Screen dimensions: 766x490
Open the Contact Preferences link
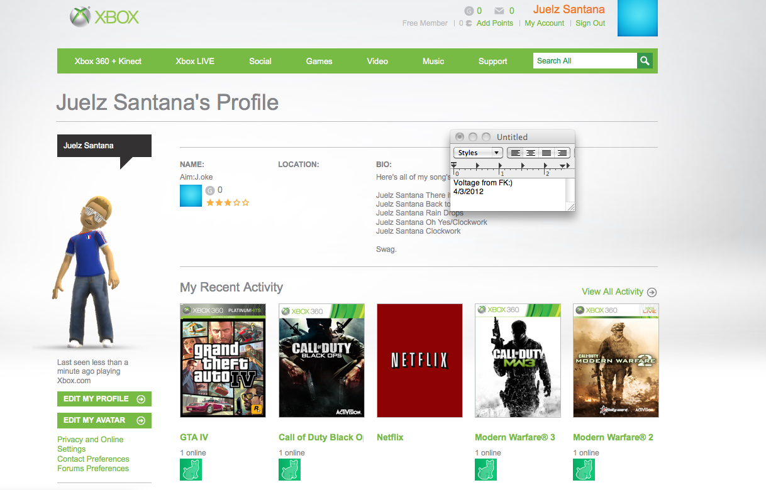click(x=93, y=459)
